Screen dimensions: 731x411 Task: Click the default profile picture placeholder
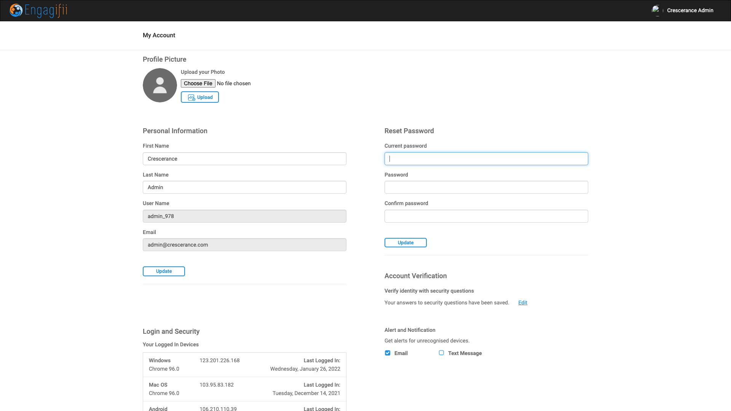(x=160, y=85)
